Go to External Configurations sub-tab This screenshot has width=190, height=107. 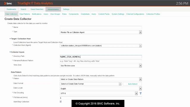click(x=135, y=14)
